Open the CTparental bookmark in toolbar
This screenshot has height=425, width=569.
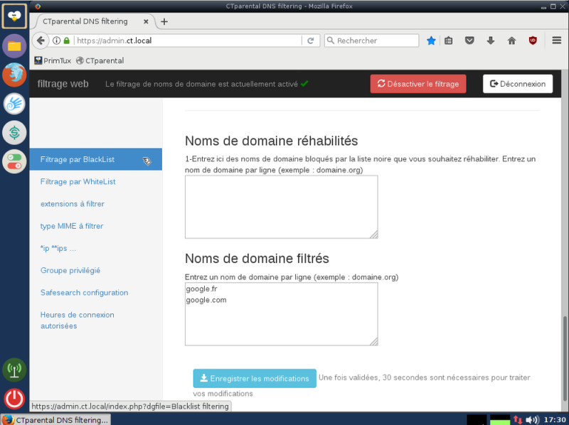coord(100,60)
